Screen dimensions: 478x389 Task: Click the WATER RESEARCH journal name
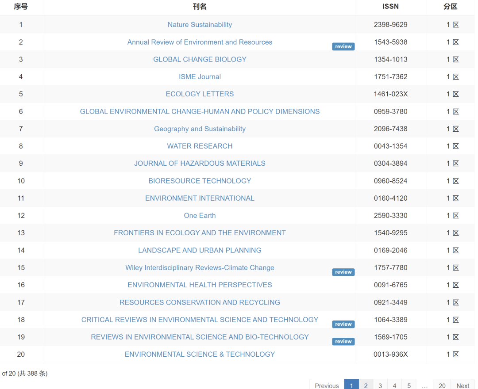[200, 146]
